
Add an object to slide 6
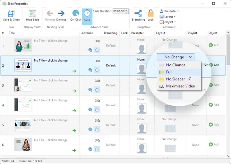[x=214, y=144]
